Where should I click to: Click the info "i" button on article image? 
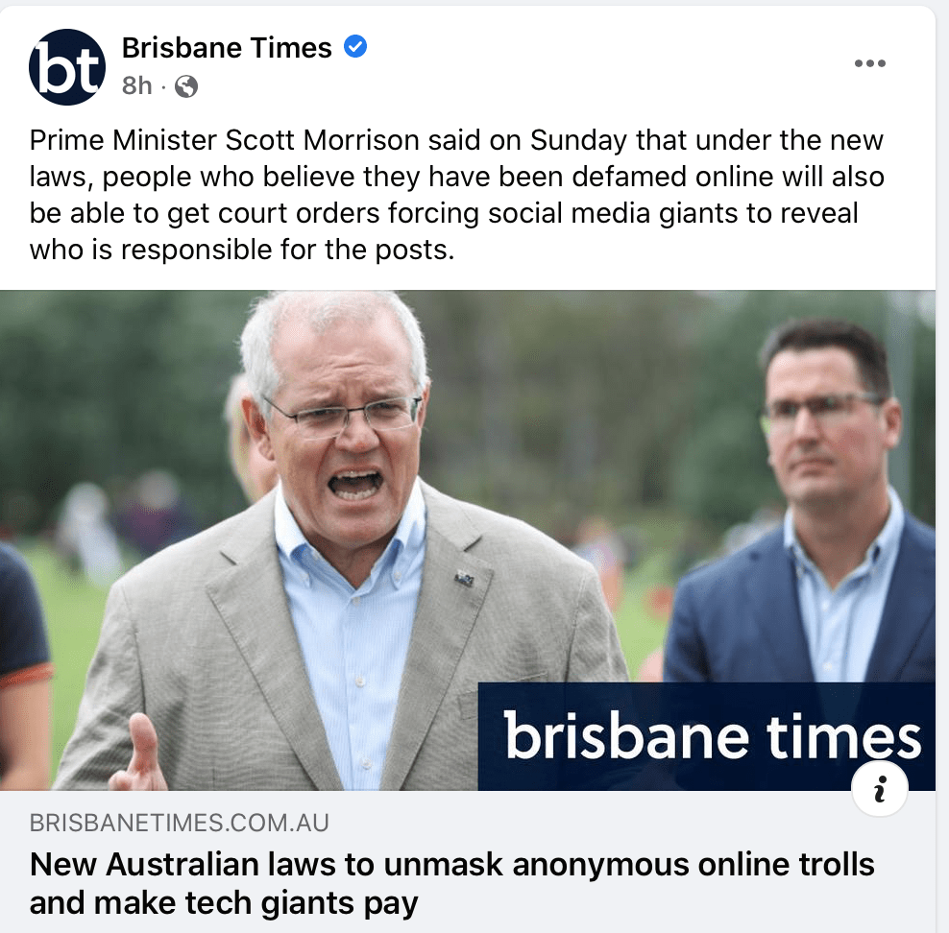click(880, 788)
